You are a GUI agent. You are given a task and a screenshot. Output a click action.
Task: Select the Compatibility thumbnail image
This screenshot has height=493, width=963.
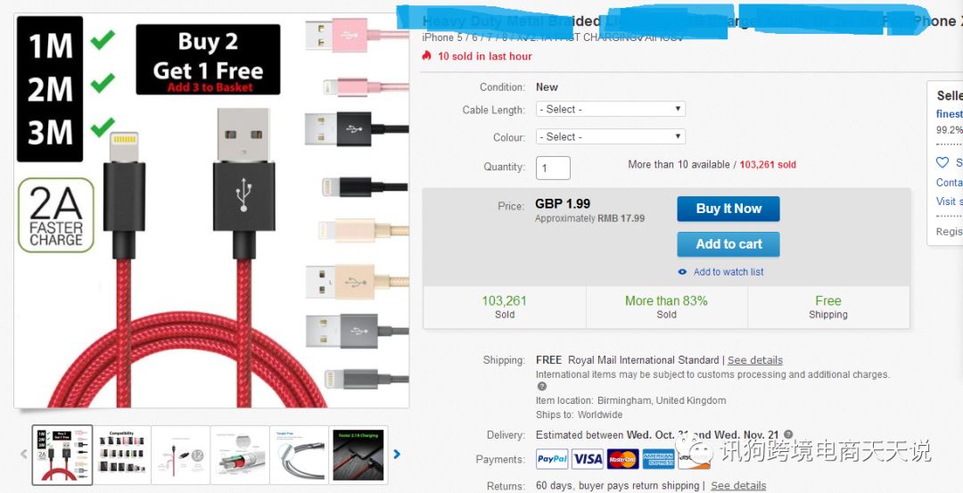click(121, 455)
